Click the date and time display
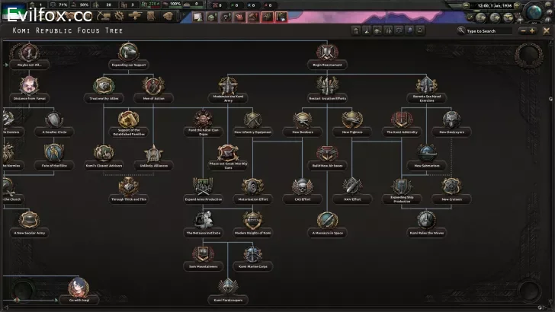 [x=492, y=6]
